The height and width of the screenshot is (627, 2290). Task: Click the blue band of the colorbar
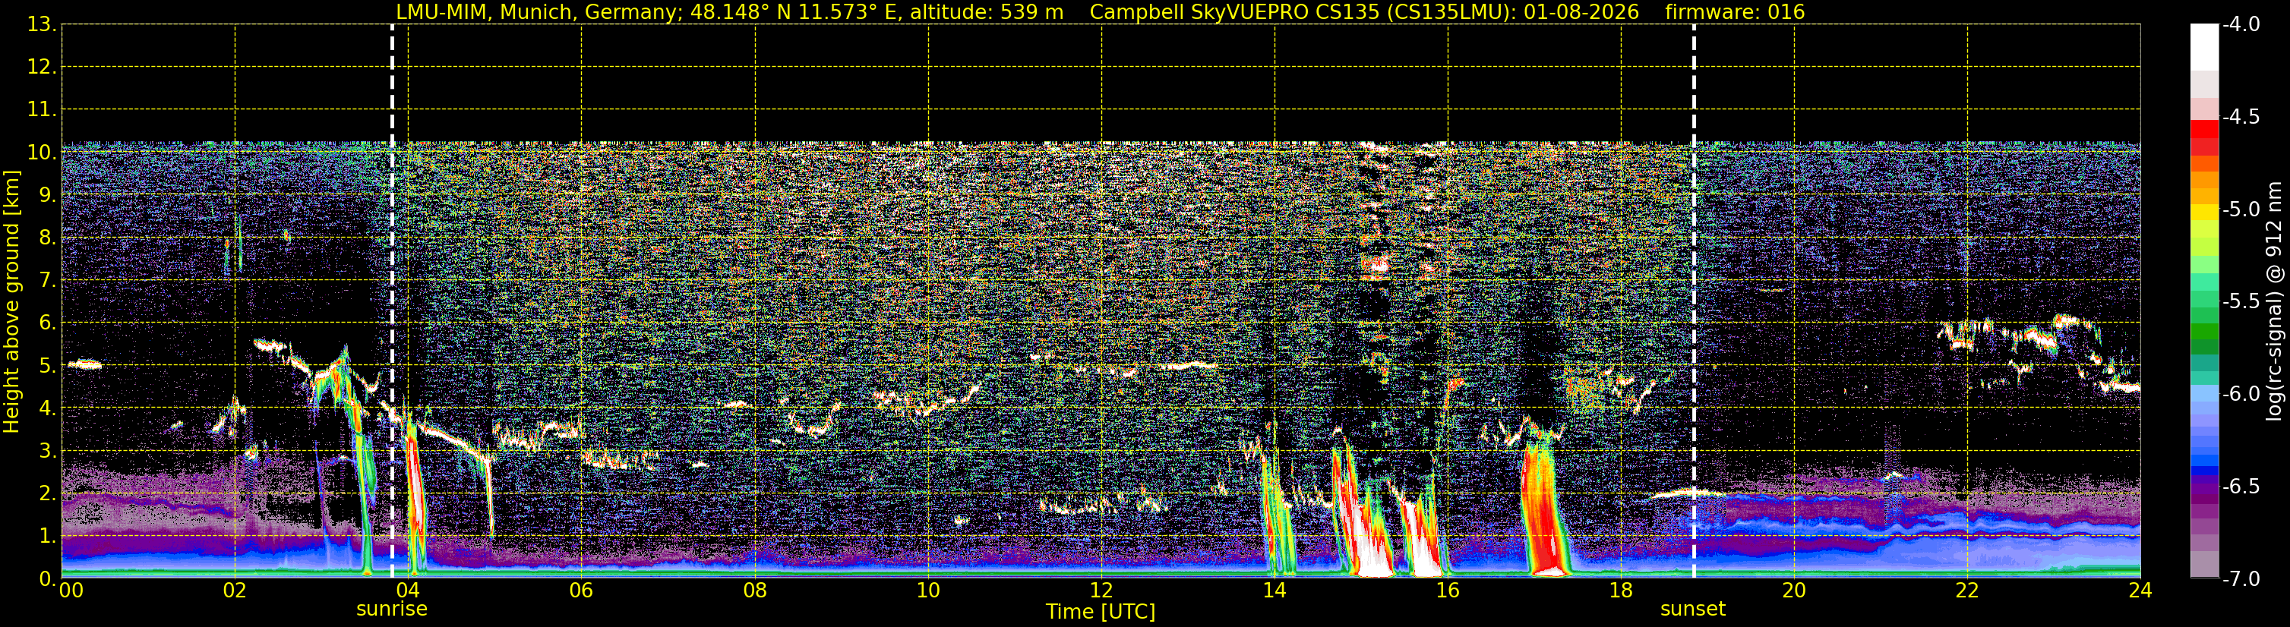(x=2203, y=460)
